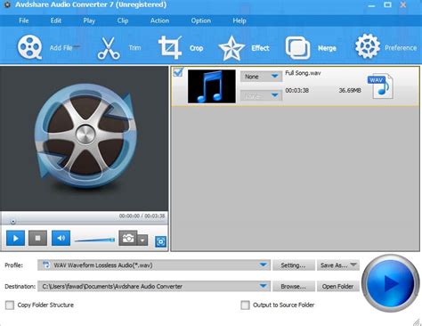Screen dimensions: 422x326
Task: Play the preview in the player
Action: coord(15,238)
